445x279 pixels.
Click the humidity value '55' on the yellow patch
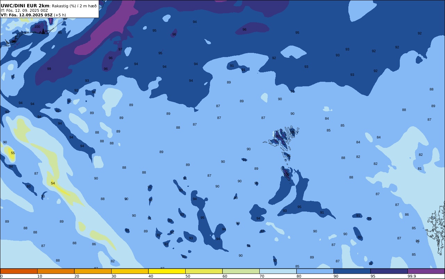coord(13,153)
